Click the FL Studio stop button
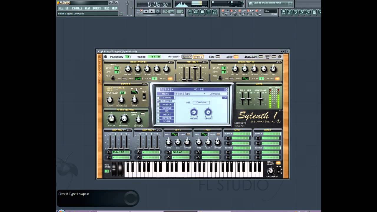Image resolution: width=377 pixels, height=212 pixels. click(152, 11)
